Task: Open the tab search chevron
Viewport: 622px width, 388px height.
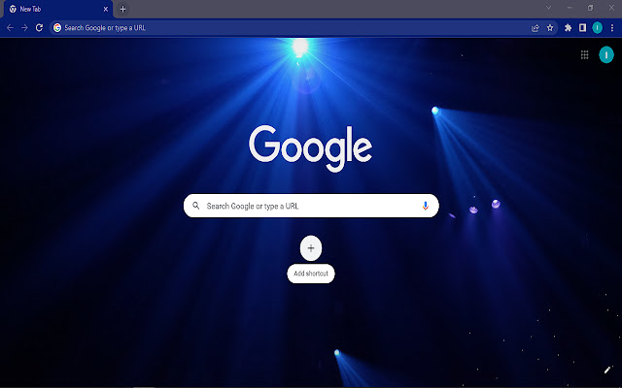Action: coord(548,8)
